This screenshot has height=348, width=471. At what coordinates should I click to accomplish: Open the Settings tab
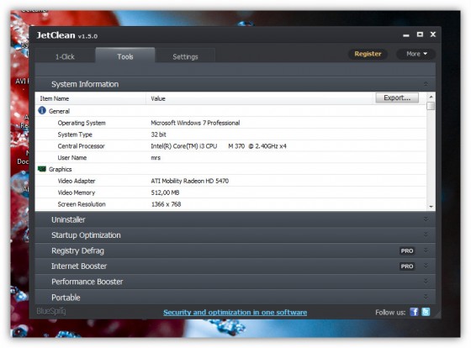(x=185, y=56)
